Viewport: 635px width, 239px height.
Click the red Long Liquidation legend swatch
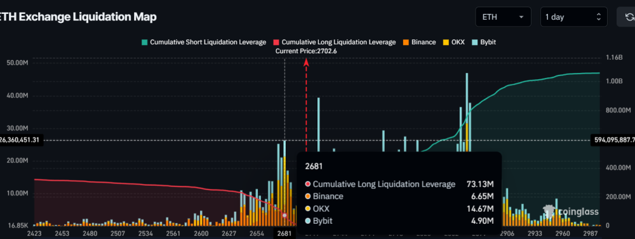[277, 42]
